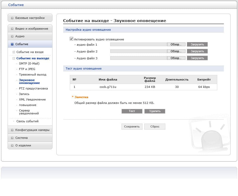The height and width of the screenshot is (196, 238).
Task: Select the cock.g711u file row
Action: pyautogui.click(x=144, y=87)
